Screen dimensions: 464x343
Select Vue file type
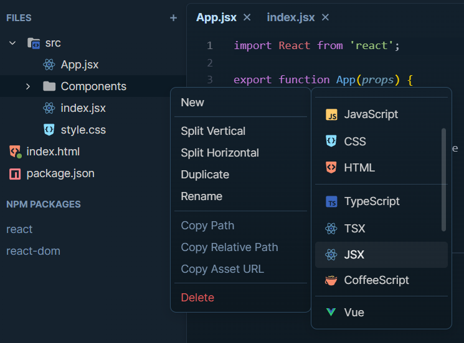click(381, 313)
